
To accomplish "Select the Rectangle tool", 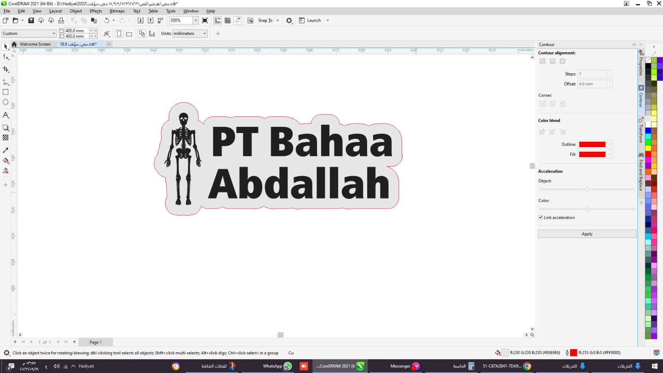I will click(6, 92).
